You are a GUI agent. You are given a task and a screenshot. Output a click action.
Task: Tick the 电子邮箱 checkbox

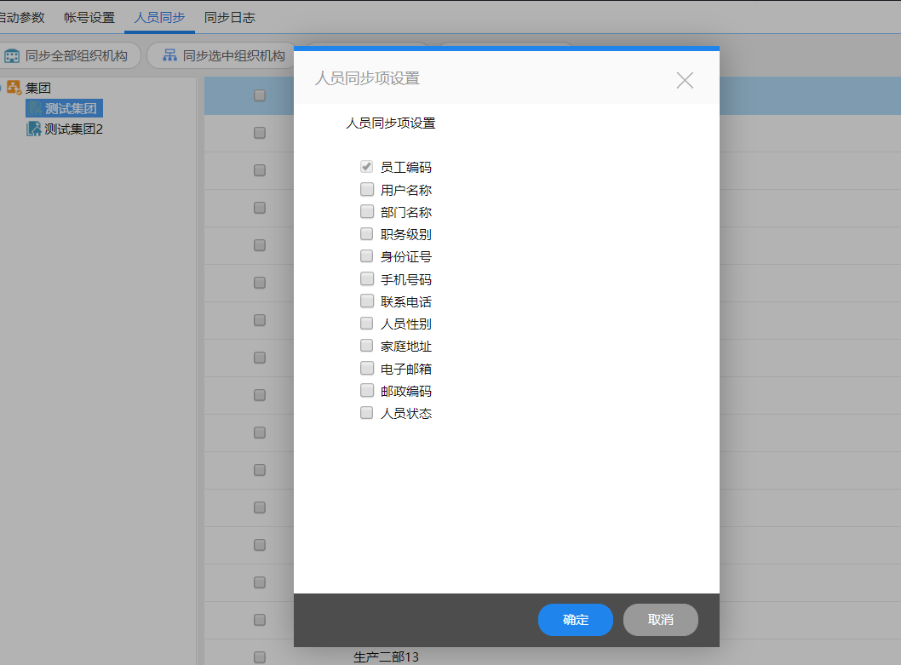(x=367, y=368)
